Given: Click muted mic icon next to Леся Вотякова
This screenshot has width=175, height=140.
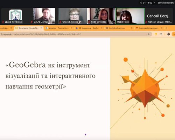Looking at the screenshot, I should (x=89, y=22).
